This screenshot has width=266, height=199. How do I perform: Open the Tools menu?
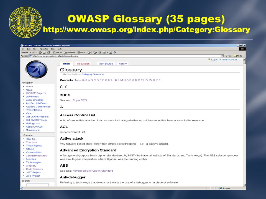(x=53, y=49)
